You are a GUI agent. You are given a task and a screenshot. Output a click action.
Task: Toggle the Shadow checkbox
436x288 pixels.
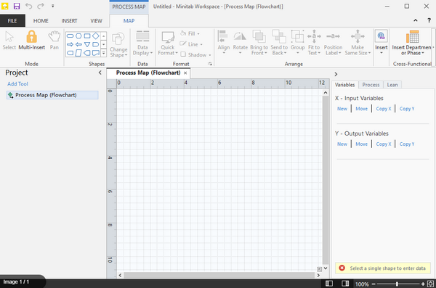pyautogui.click(x=183, y=54)
